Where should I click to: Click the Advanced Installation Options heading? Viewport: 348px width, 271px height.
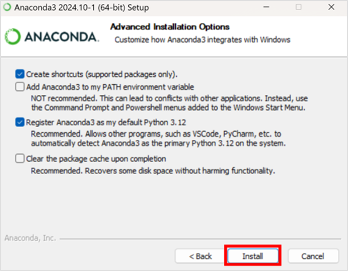170,27
